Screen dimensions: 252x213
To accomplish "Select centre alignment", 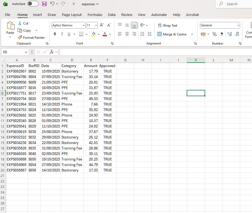I will pyautogui.click(x=127, y=34).
